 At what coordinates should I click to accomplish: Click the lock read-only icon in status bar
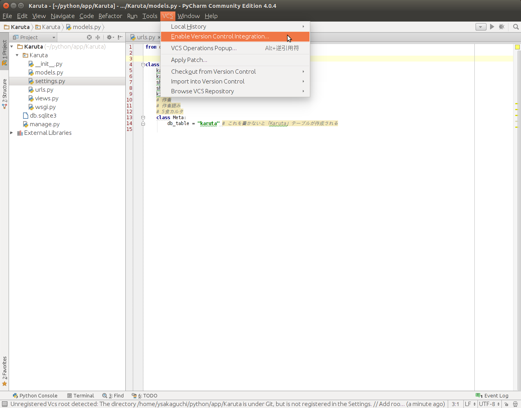pyautogui.click(x=506, y=404)
